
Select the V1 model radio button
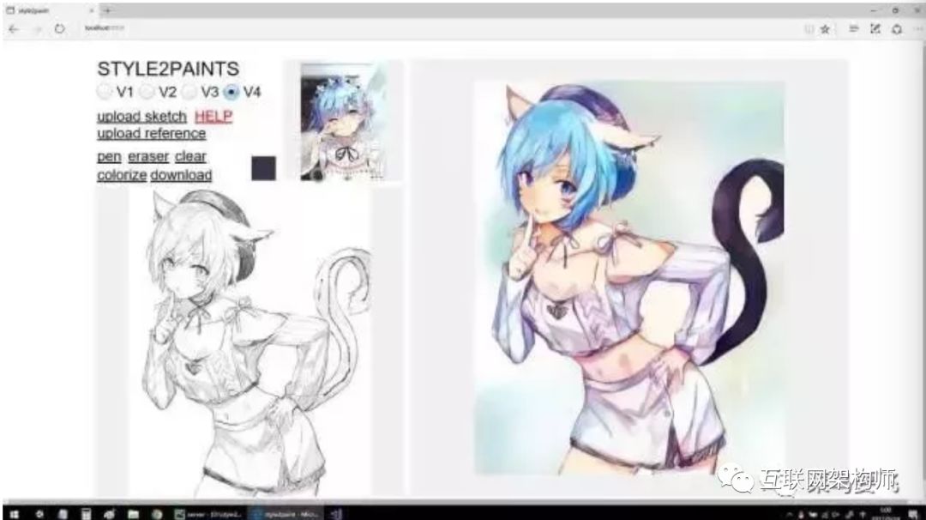pyautogui.click(x=105, y=92)
